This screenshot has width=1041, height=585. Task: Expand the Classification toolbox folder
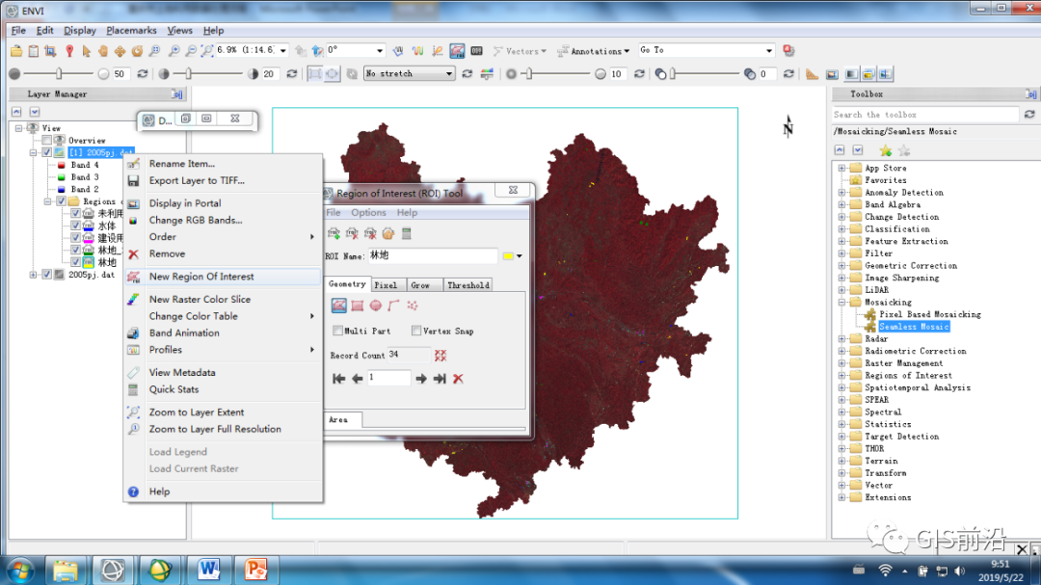point(841,229)
